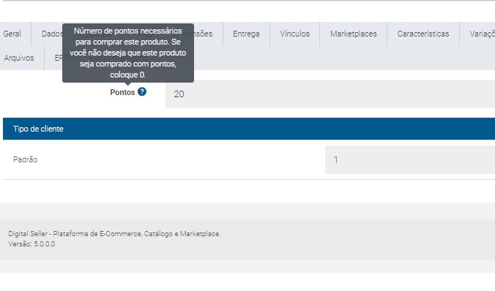Viewport: 495px width, 291px height.
Task: Click the dark Pontos tooltip text
Action: [x=128, y=53]
